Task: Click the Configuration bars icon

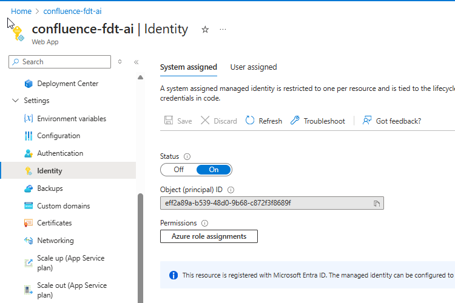Action: (x=29, y=136)
